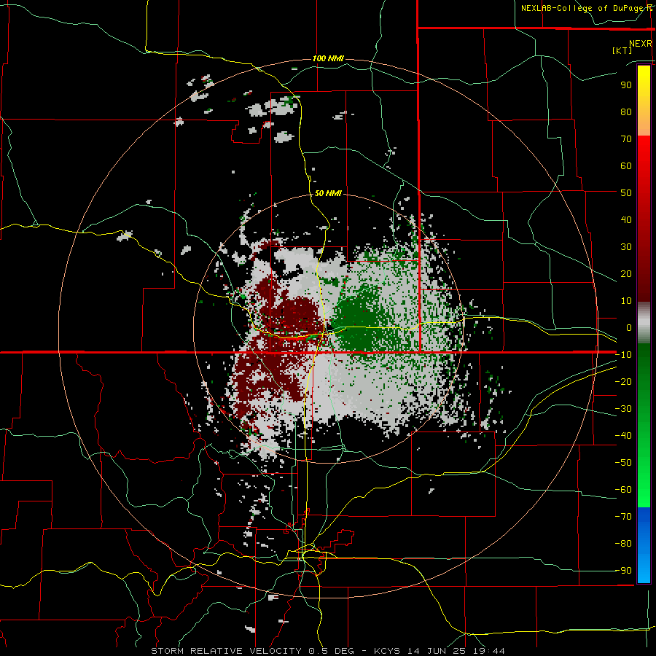Viewport: 656px width, 656px height.
Task: Click the -50 knot scale label
Action: coord(623,463)
